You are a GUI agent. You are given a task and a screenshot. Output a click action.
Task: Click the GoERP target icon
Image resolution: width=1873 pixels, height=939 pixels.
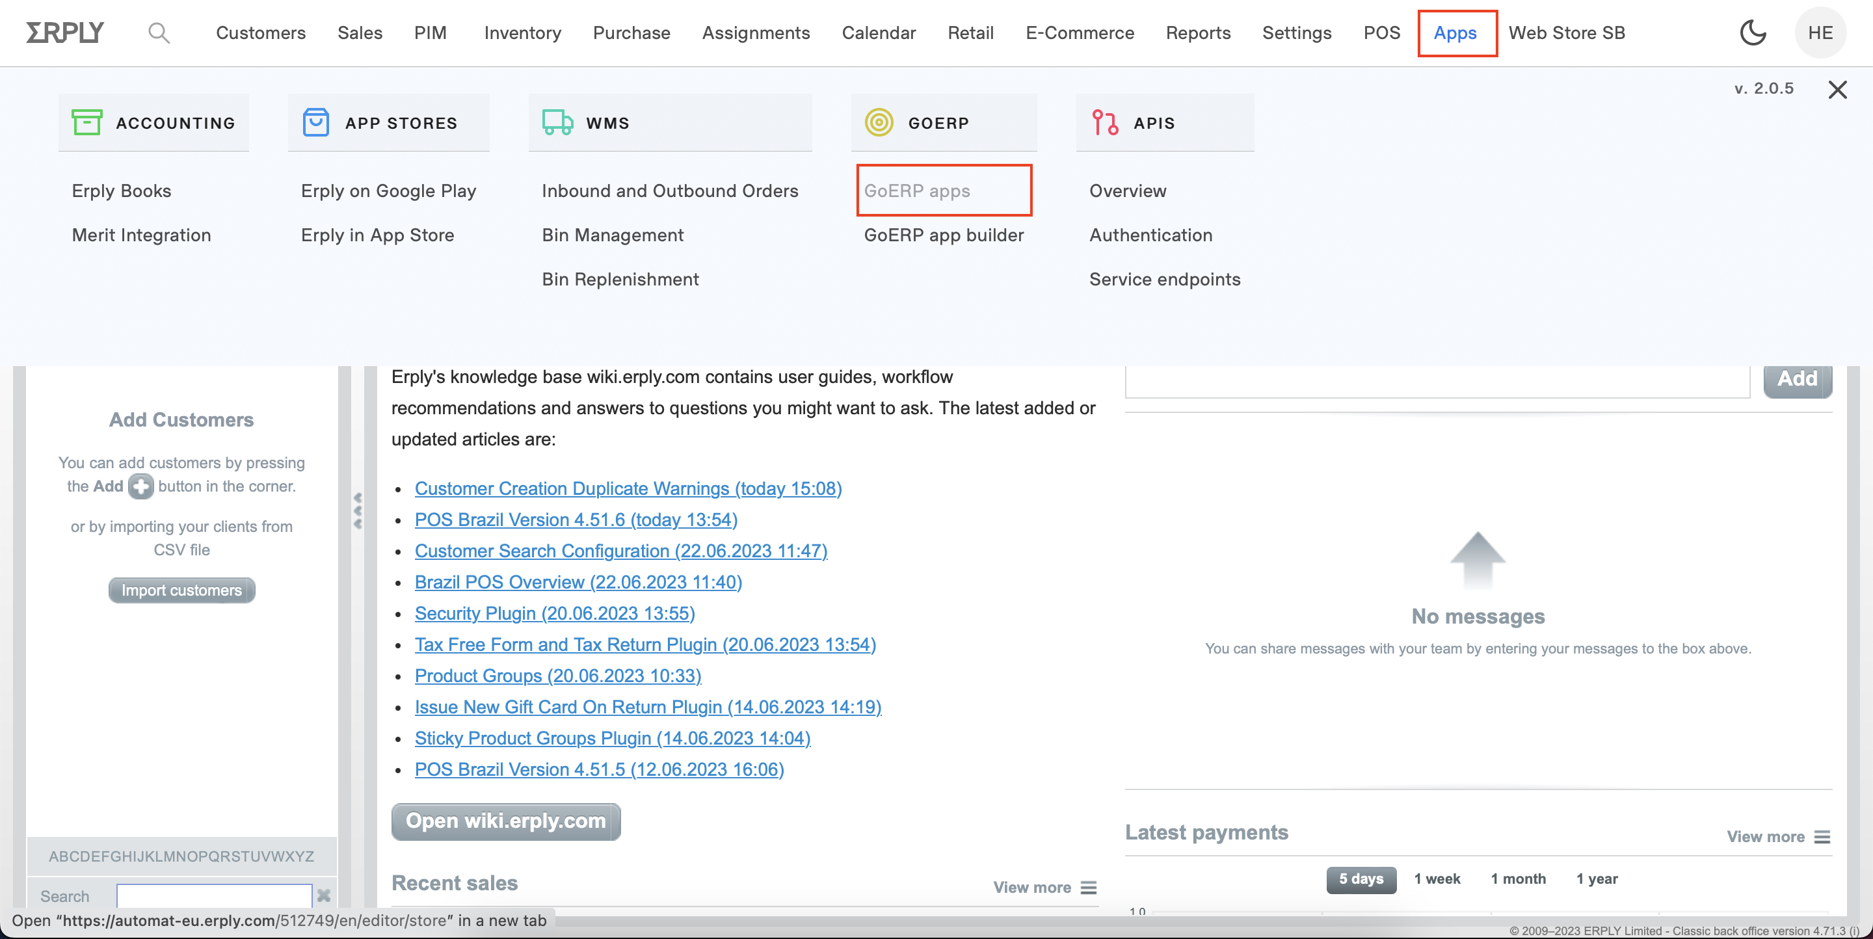879,122
